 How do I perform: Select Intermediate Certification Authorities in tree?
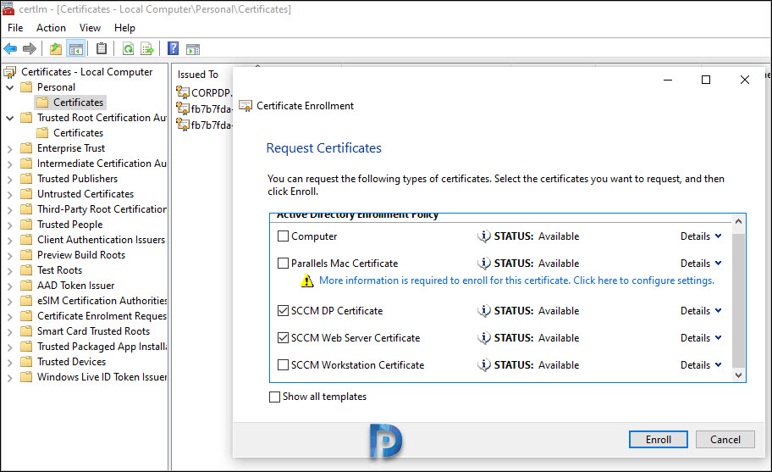pos(102,164)
